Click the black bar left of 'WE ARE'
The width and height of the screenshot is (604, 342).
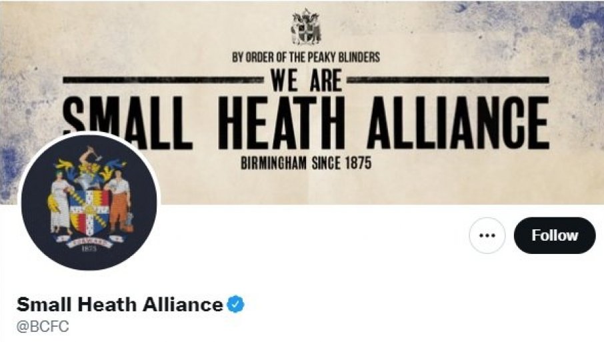(164, 80)
